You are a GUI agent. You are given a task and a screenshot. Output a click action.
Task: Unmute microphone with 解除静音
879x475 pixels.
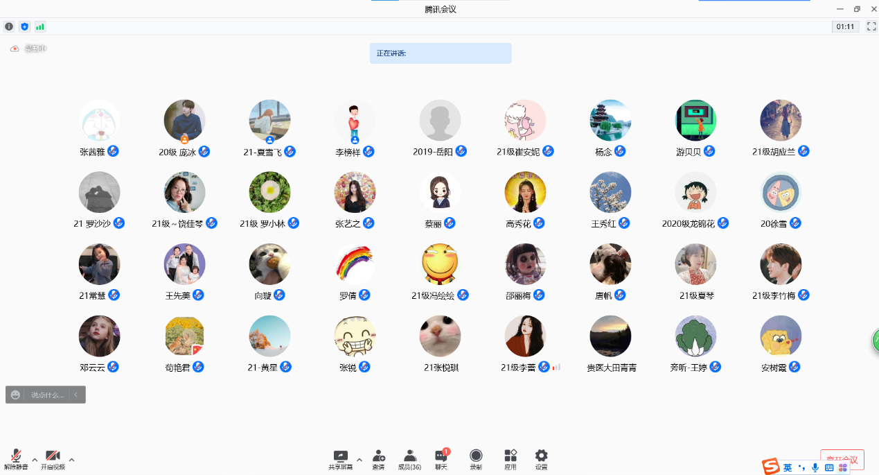16,458
